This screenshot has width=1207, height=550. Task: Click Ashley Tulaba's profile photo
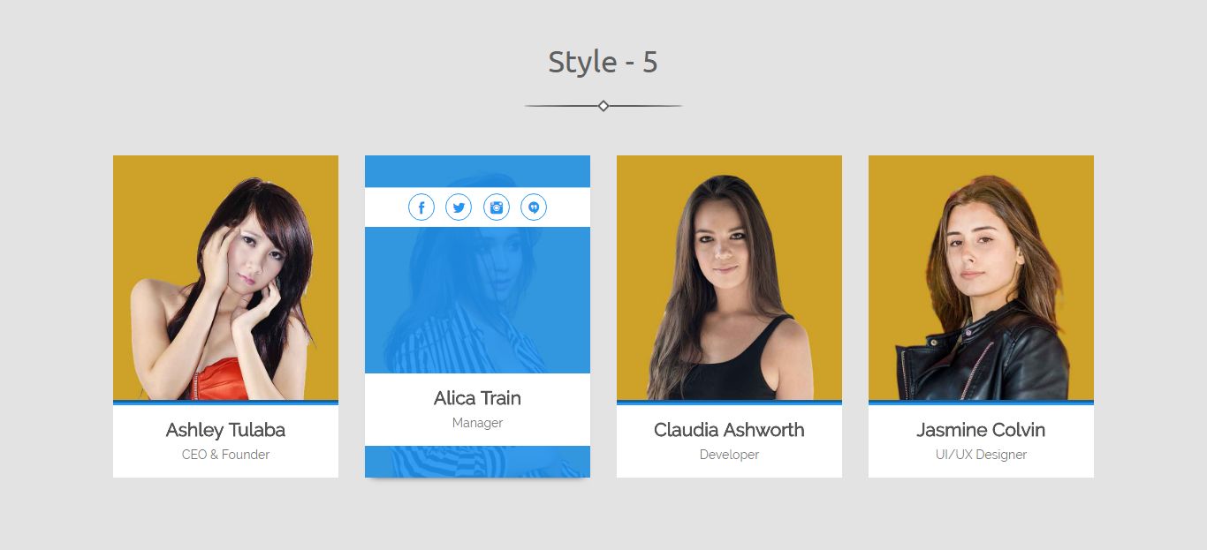(x=225, y=278)
